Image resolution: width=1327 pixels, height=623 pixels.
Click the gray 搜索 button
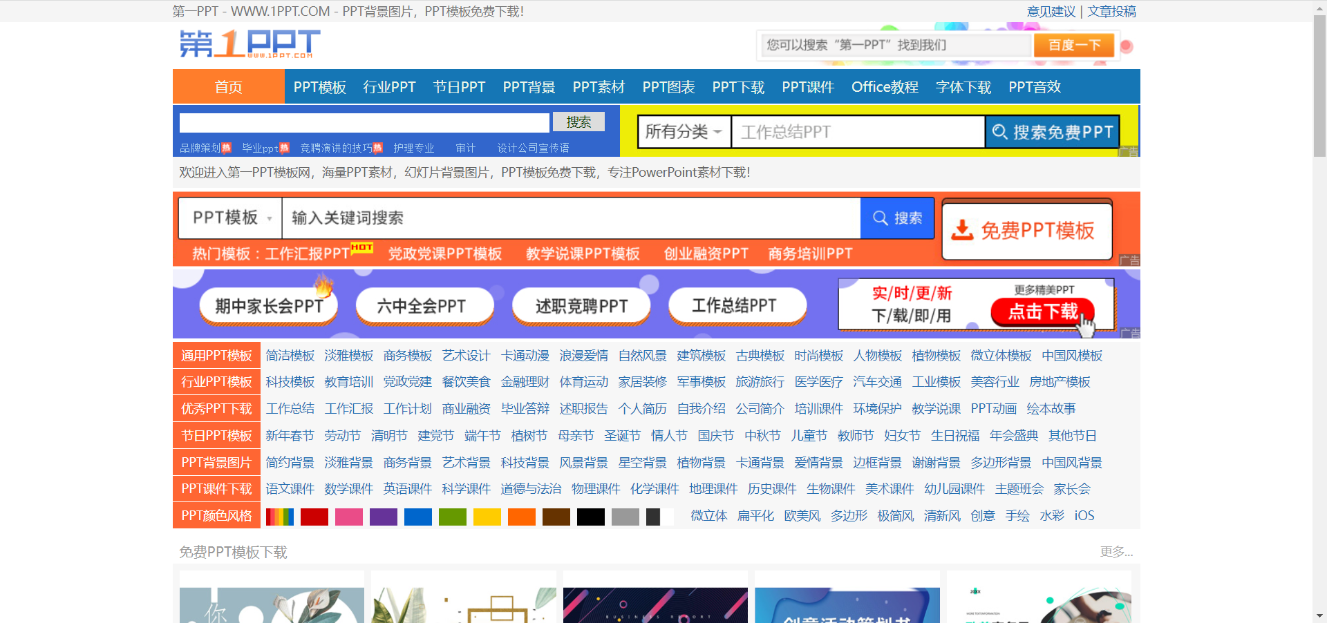578,122
